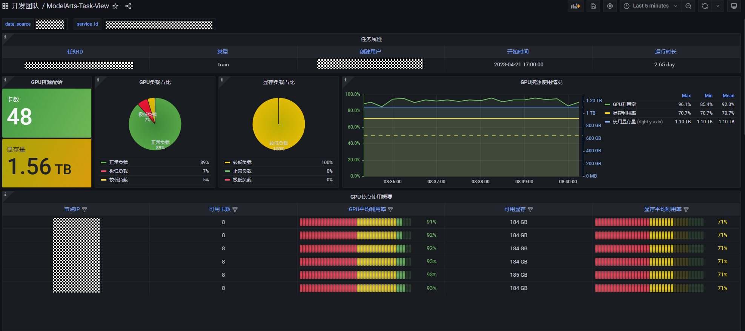Share the dashboard via share icon
The height and width of the screenshot is (331, 745).
128,6
